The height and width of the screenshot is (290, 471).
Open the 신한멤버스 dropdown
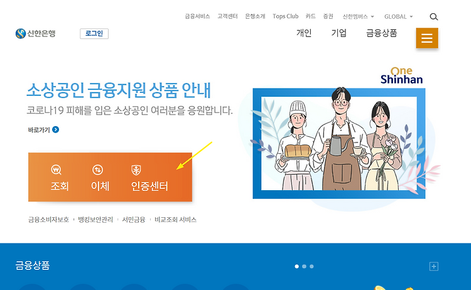coord(358,16)
